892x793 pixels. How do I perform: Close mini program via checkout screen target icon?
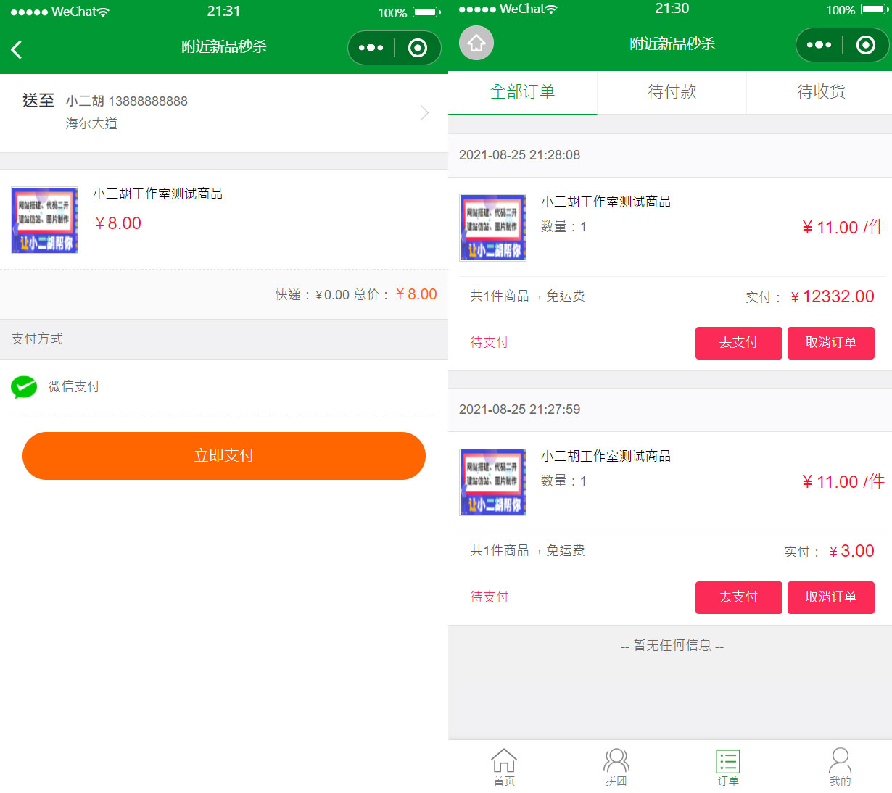[418, 48]
